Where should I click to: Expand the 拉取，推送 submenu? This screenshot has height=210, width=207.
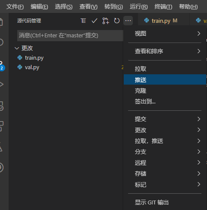point(165,141)
